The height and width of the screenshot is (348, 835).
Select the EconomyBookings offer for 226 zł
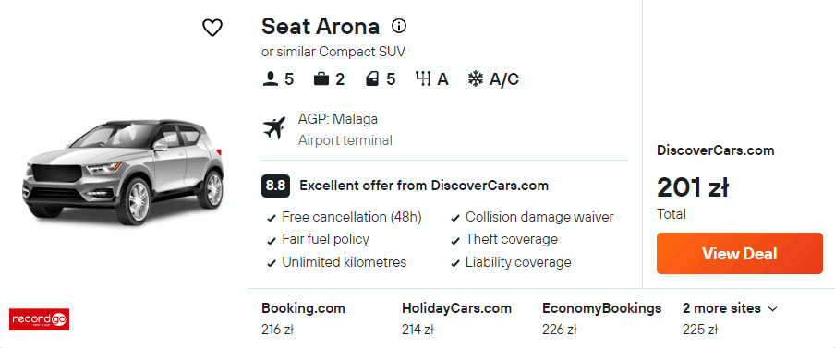pyautogui.click(x=601, y=318)
